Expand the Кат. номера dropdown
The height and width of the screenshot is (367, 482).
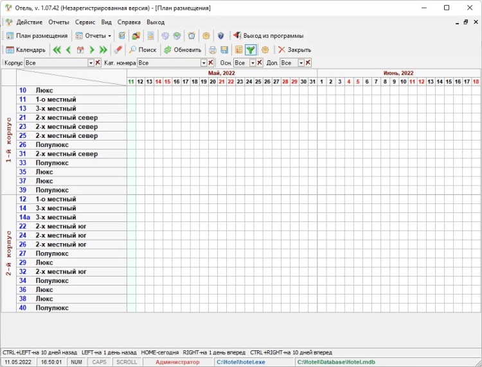click(204, 63)
